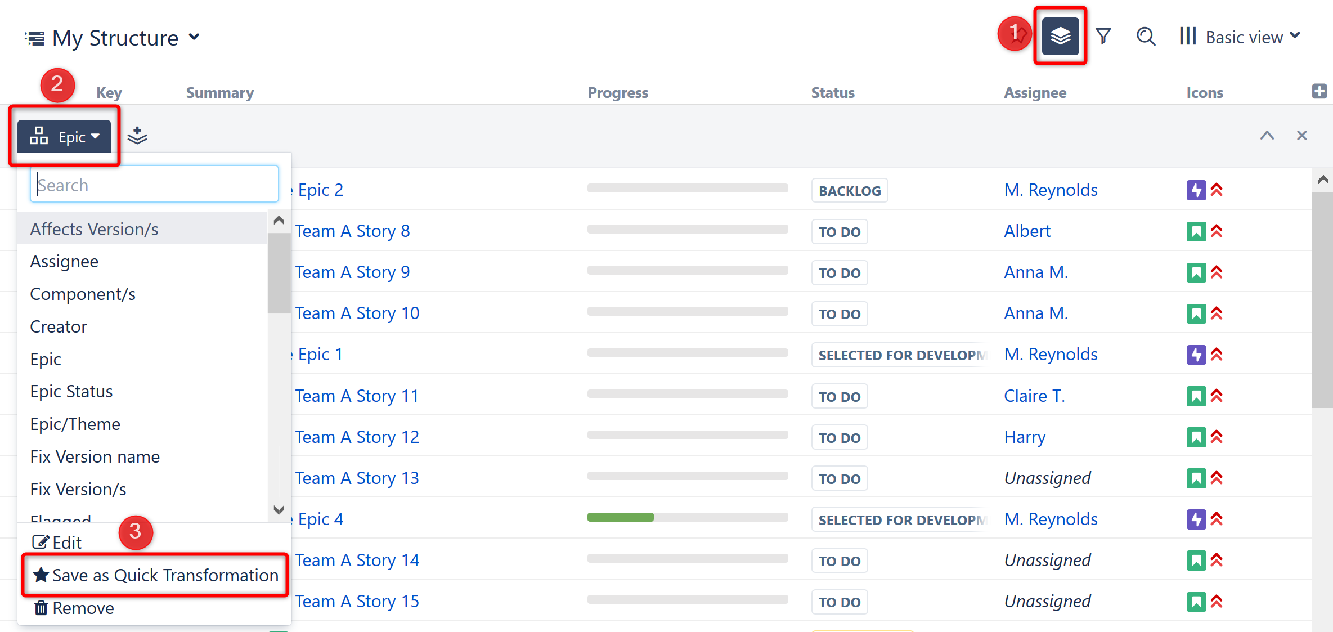Click the green story icon on Albert's row
The image size is (1333, 632).
(x=1196, y=231)
